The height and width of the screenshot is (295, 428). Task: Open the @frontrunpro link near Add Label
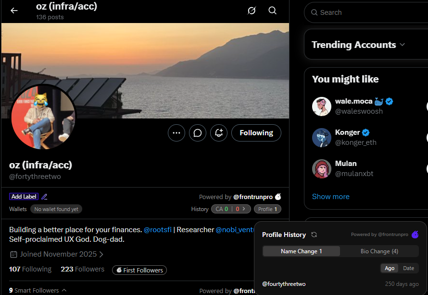click(253, 197)
